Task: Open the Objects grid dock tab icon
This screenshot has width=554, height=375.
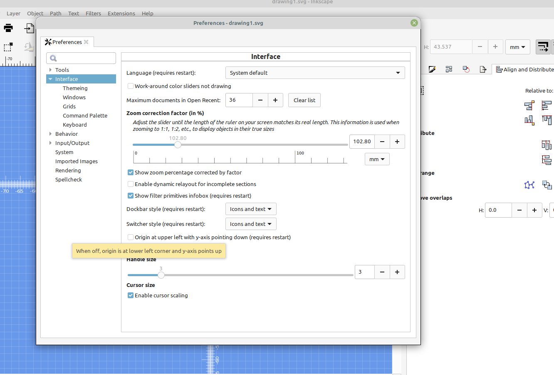Action: [449, 69]
